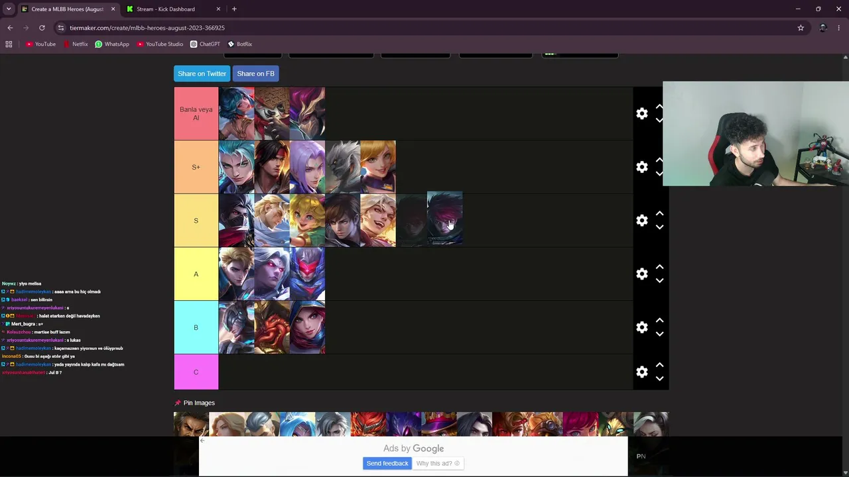This screenshot has width=849, height=477.
Task: Select the blue-haired hero in Banla veya Al row
Action: tap(236, 113)
